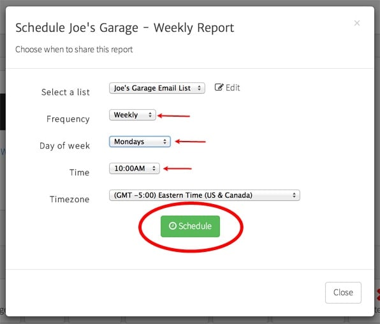This screenshot has height=324, width=380.
Task: Click the "Select a list" label
Action: [66, 92]
